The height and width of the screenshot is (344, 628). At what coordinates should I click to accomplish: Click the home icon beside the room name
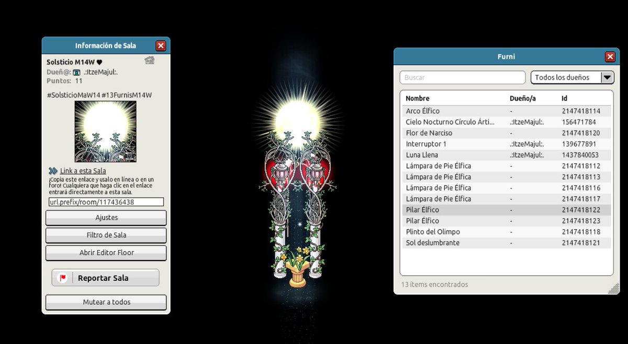150,61
